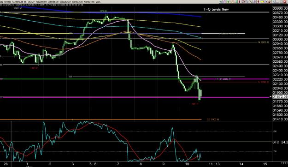Click price axis value 31680.00

tap(280, 106)
